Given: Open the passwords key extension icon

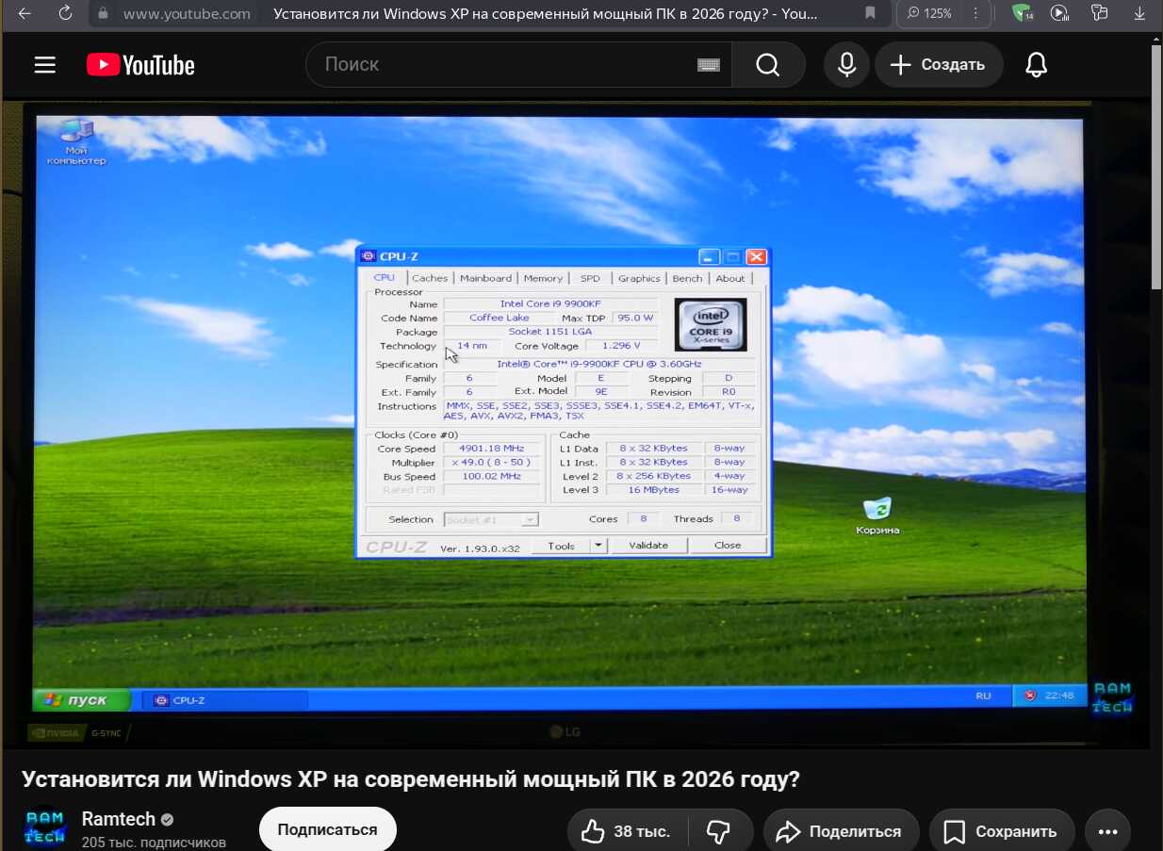Looking at the screenshot, I should point(1099,13).
